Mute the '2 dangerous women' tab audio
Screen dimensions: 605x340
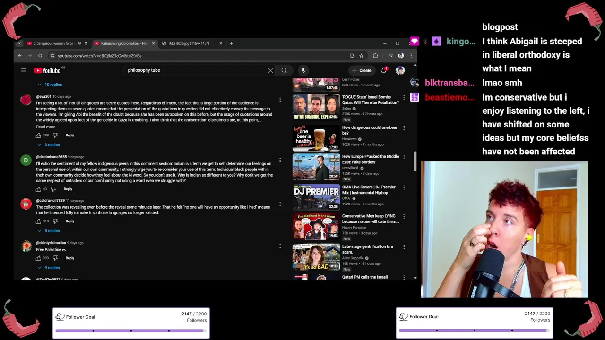point(79,43)
